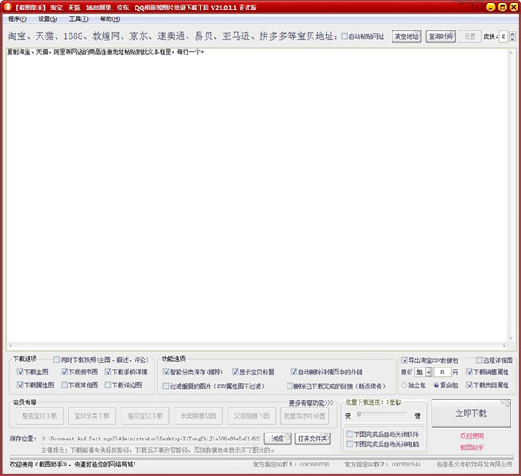Click the 查询时间 button
This screenshot has width=521, height=476.
click(439, 36)
